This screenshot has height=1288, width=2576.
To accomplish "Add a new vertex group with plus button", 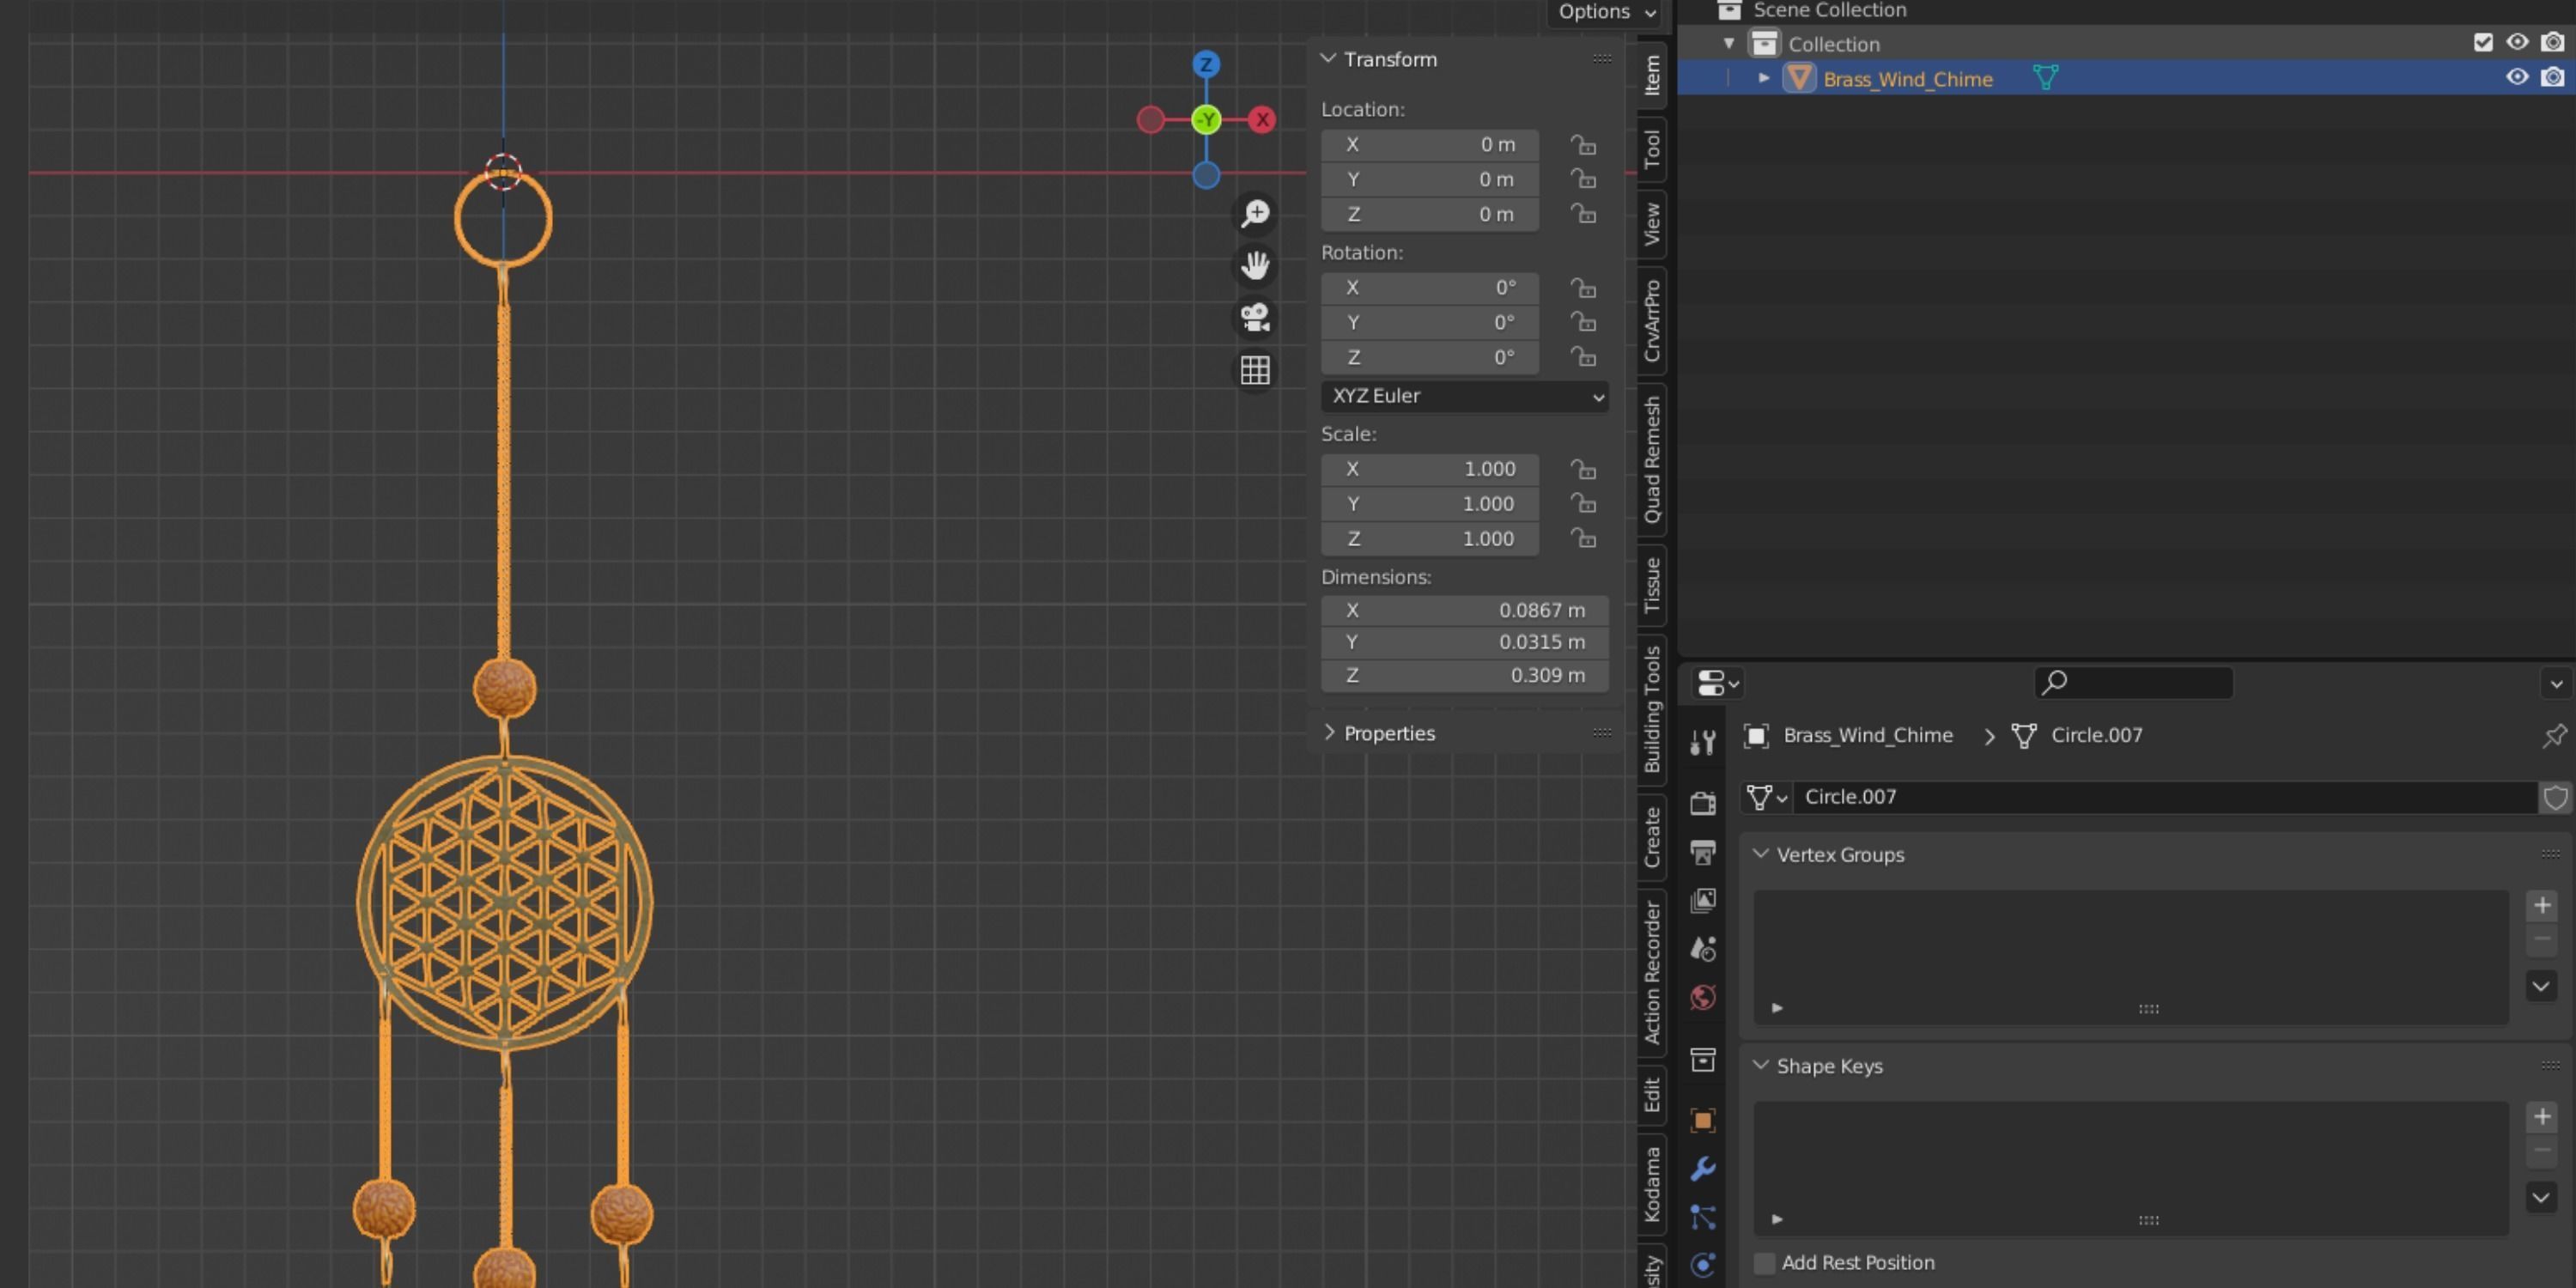I will pyautogui.click(x=2541, y=906).
